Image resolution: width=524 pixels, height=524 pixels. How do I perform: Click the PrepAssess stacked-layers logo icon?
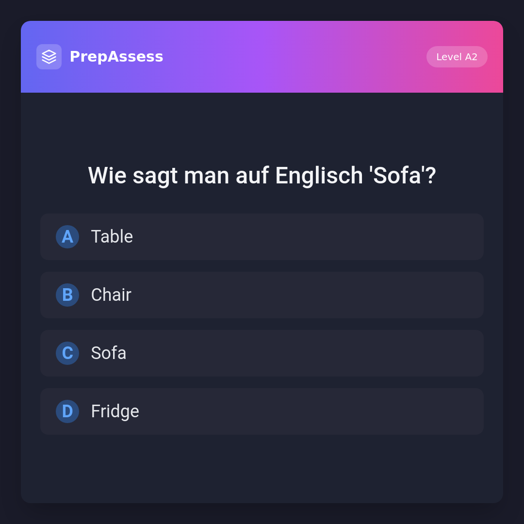click(49, 57)
